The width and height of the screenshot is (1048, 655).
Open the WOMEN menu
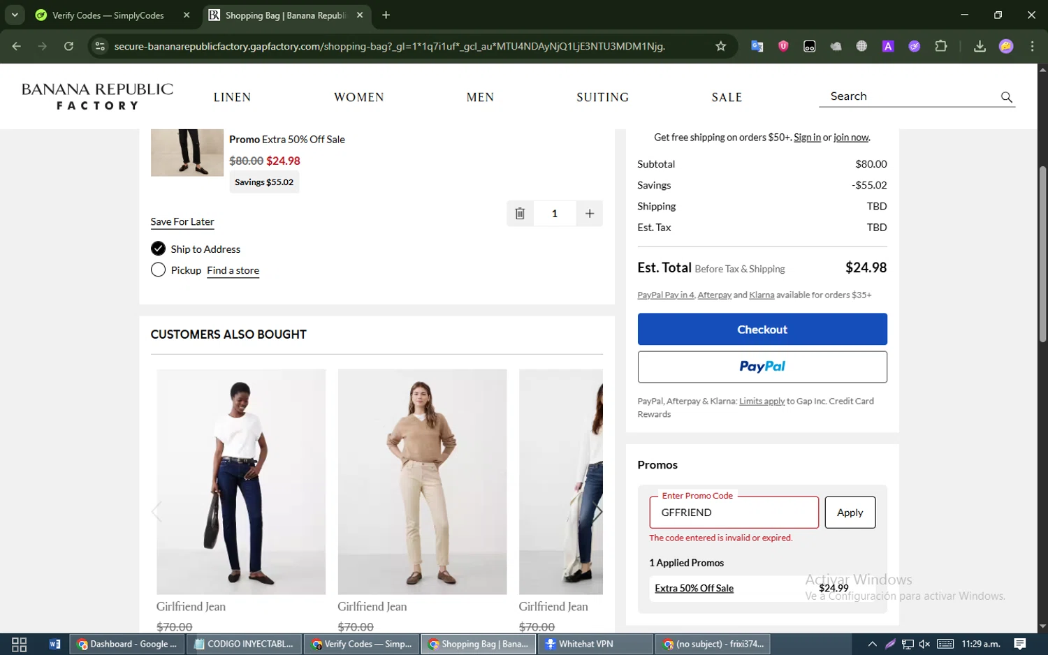pos(358,97)
